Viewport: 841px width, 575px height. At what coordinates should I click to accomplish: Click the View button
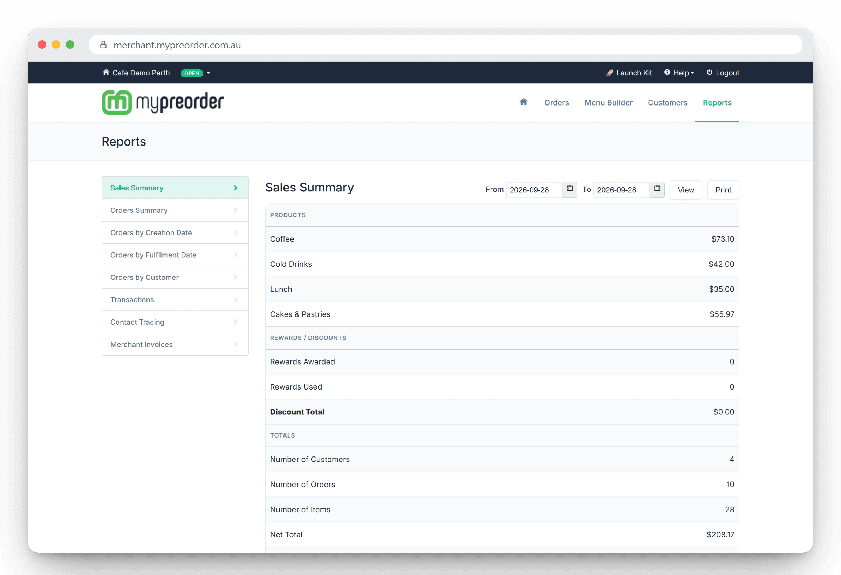(x=686, y=190)
